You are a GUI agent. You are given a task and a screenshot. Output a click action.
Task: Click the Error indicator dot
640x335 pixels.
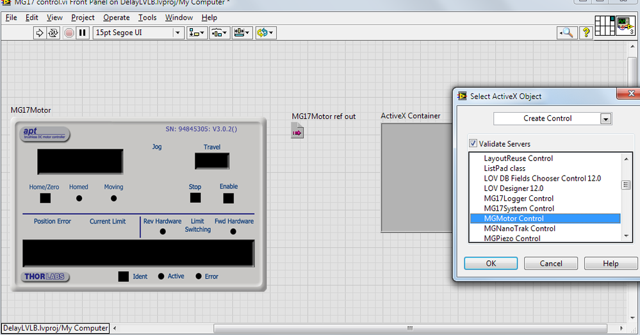pos(199,276)
